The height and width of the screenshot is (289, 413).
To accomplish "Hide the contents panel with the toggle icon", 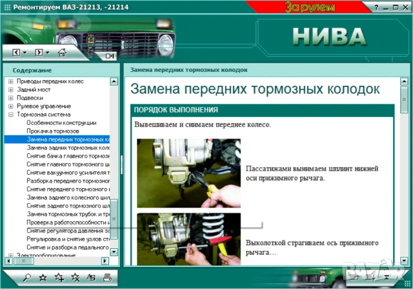I will tap(110, 56).
